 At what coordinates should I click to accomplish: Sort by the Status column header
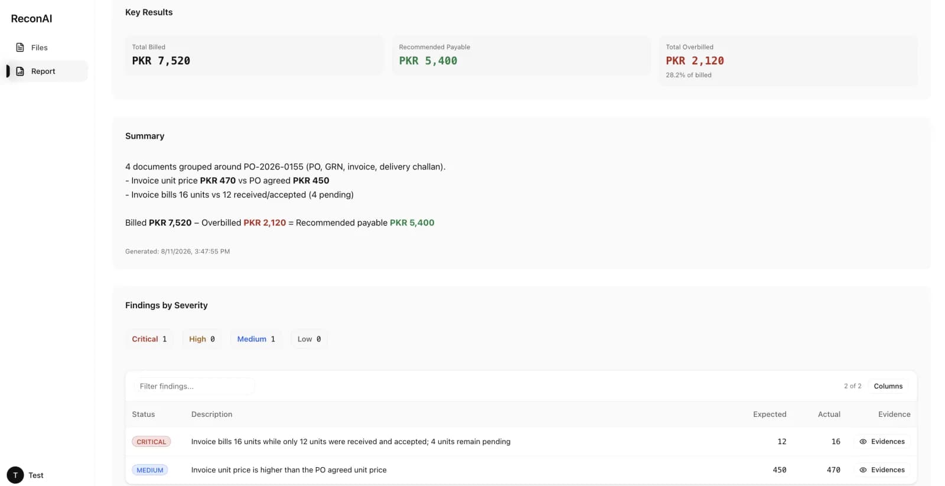144,415
